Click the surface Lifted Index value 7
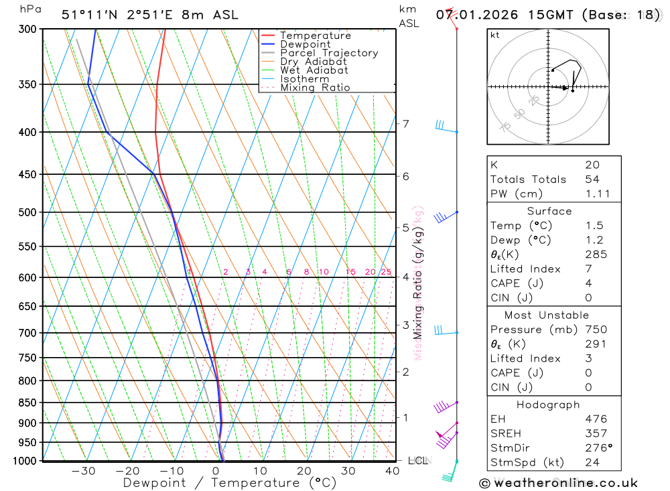 589,269
